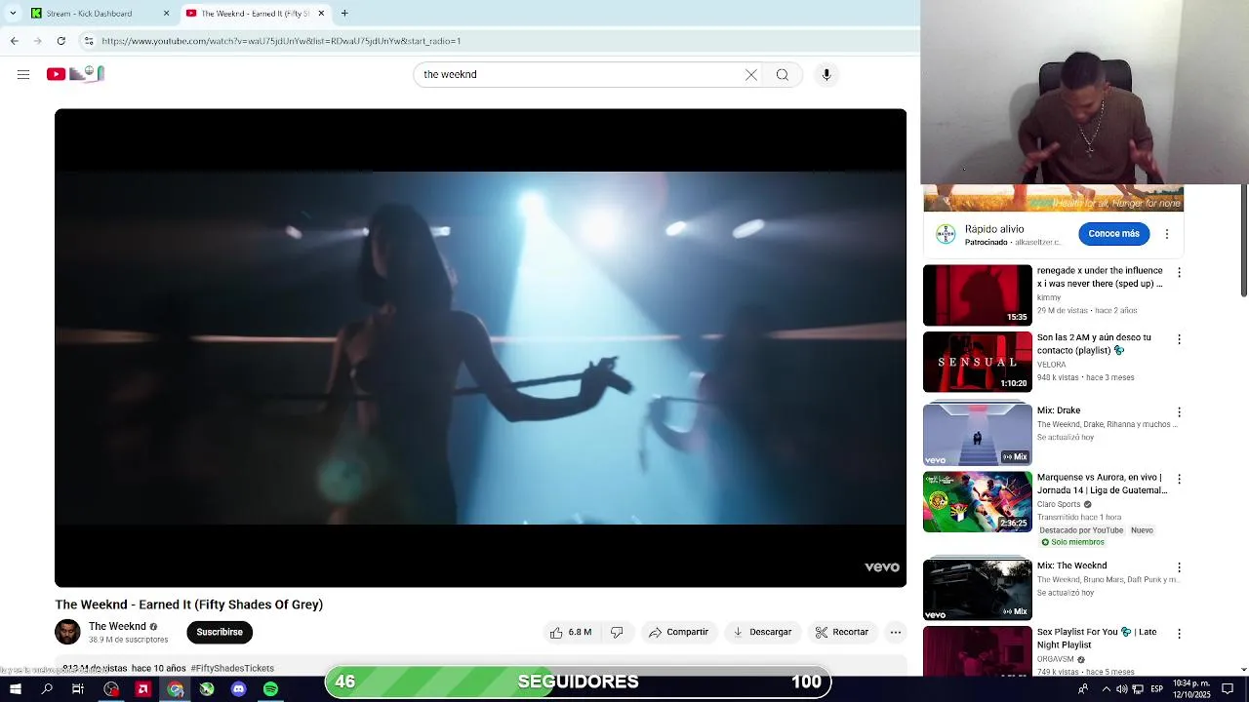Viewport: 1249px width, 702px height.
Task: Open options for the Rápido alivio ad
Action: point(1167,234)
